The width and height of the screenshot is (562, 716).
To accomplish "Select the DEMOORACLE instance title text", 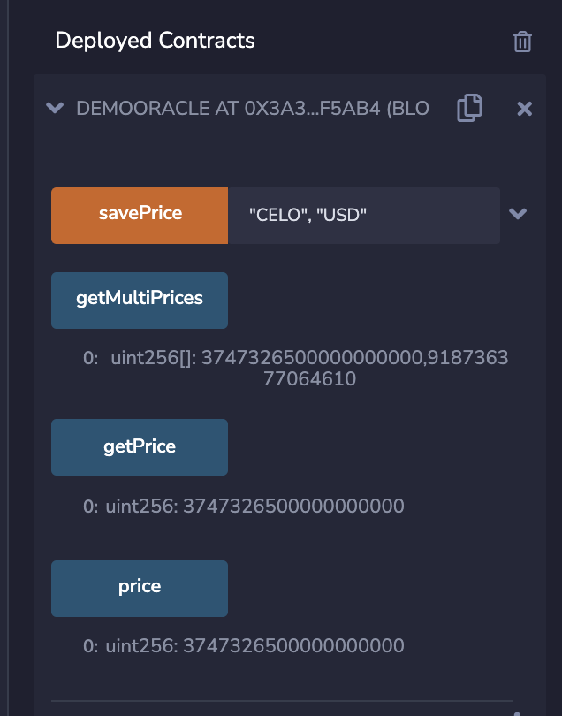I will click(254, 108).
